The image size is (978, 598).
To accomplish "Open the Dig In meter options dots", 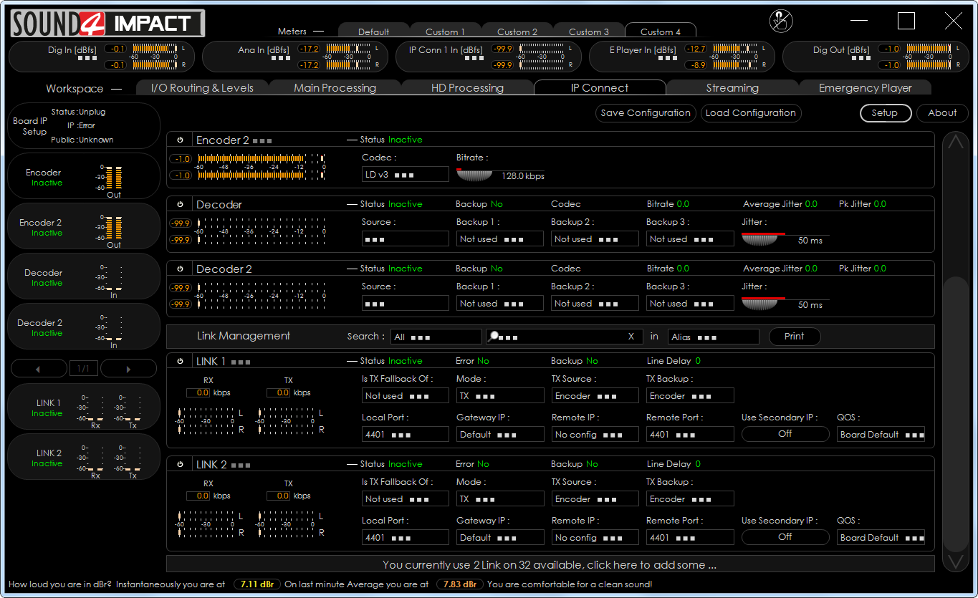I will pos(87,59).
